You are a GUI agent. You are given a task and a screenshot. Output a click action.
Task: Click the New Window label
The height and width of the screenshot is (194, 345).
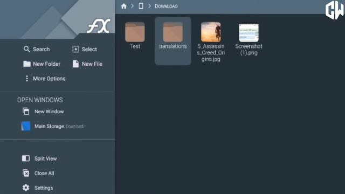click(49, 112)
